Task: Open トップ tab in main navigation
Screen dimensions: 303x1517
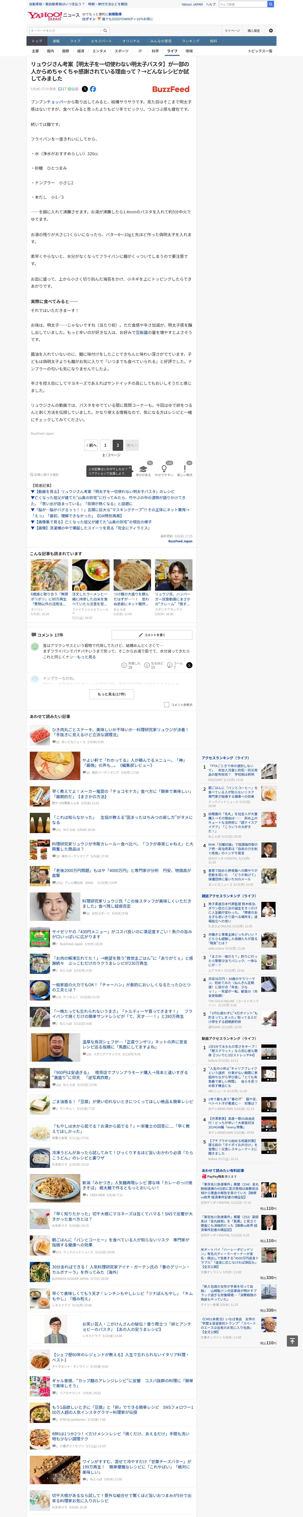Action: point(37,41)
